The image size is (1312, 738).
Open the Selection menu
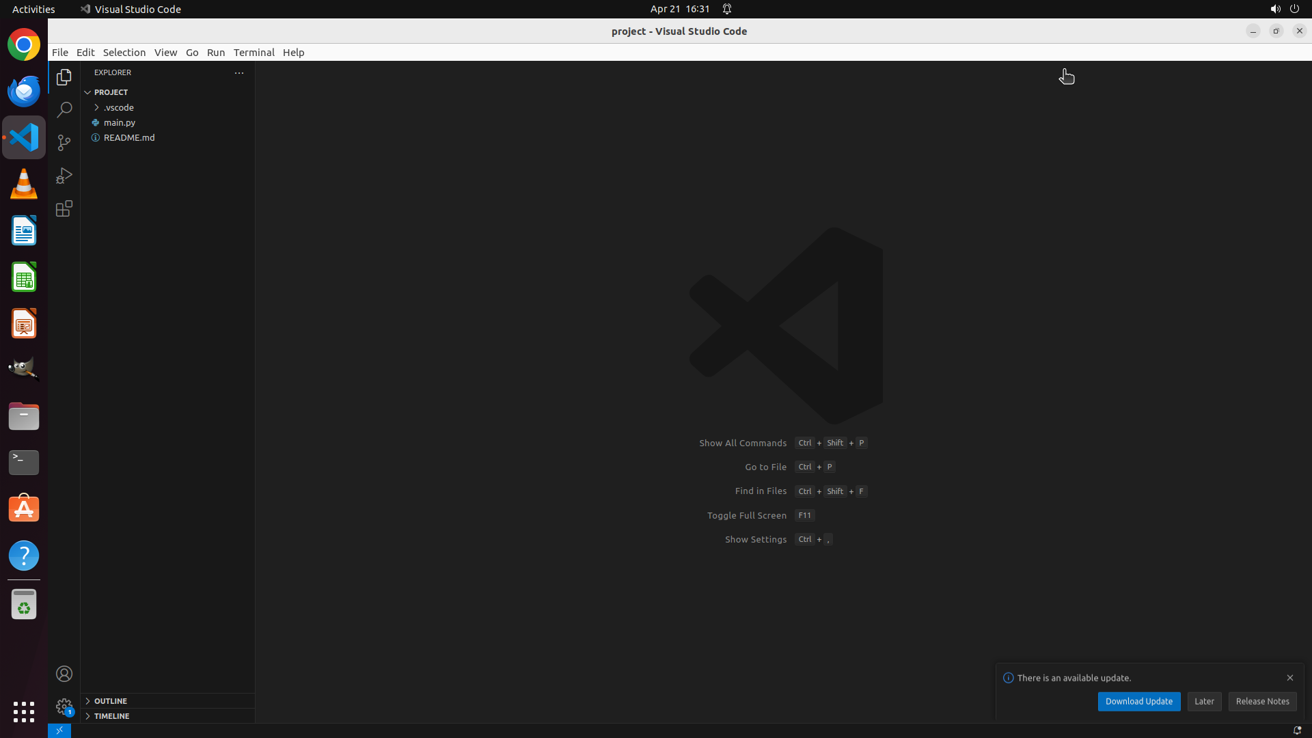(124, 53)
